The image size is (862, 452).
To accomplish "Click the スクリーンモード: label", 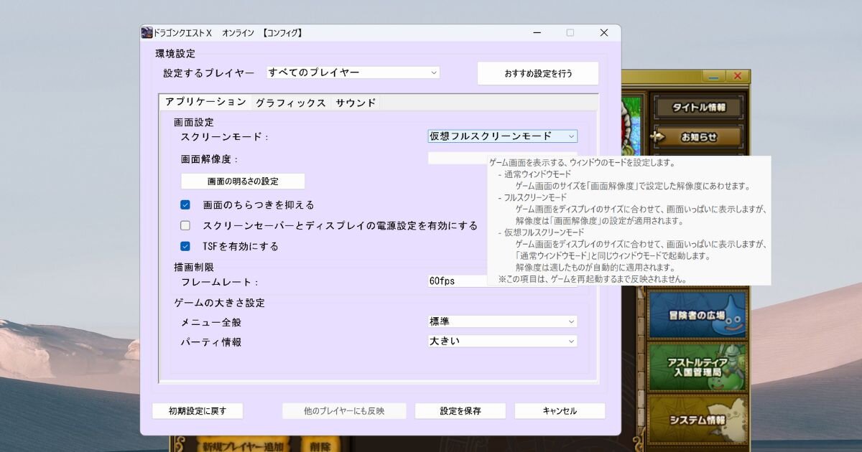I will tap(224, 136).
